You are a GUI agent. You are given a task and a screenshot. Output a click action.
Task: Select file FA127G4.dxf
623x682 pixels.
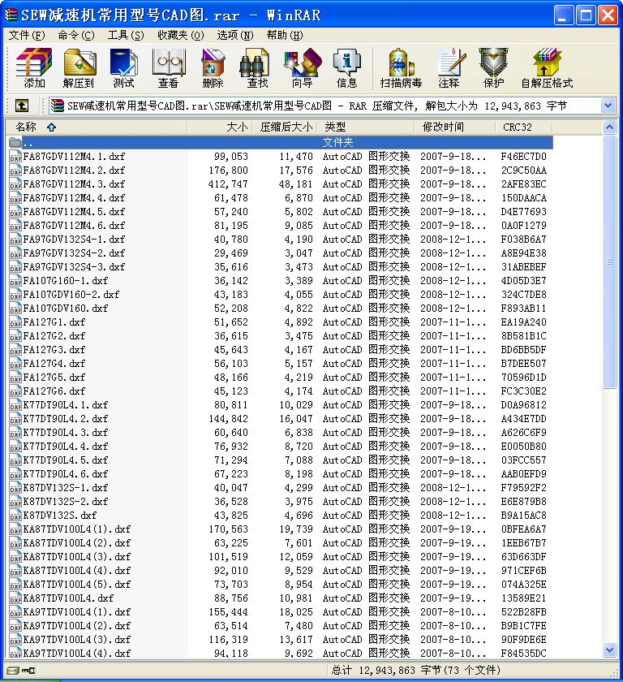tap(54, 364)
